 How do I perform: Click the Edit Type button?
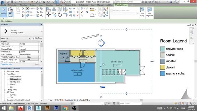click(37, 38)
